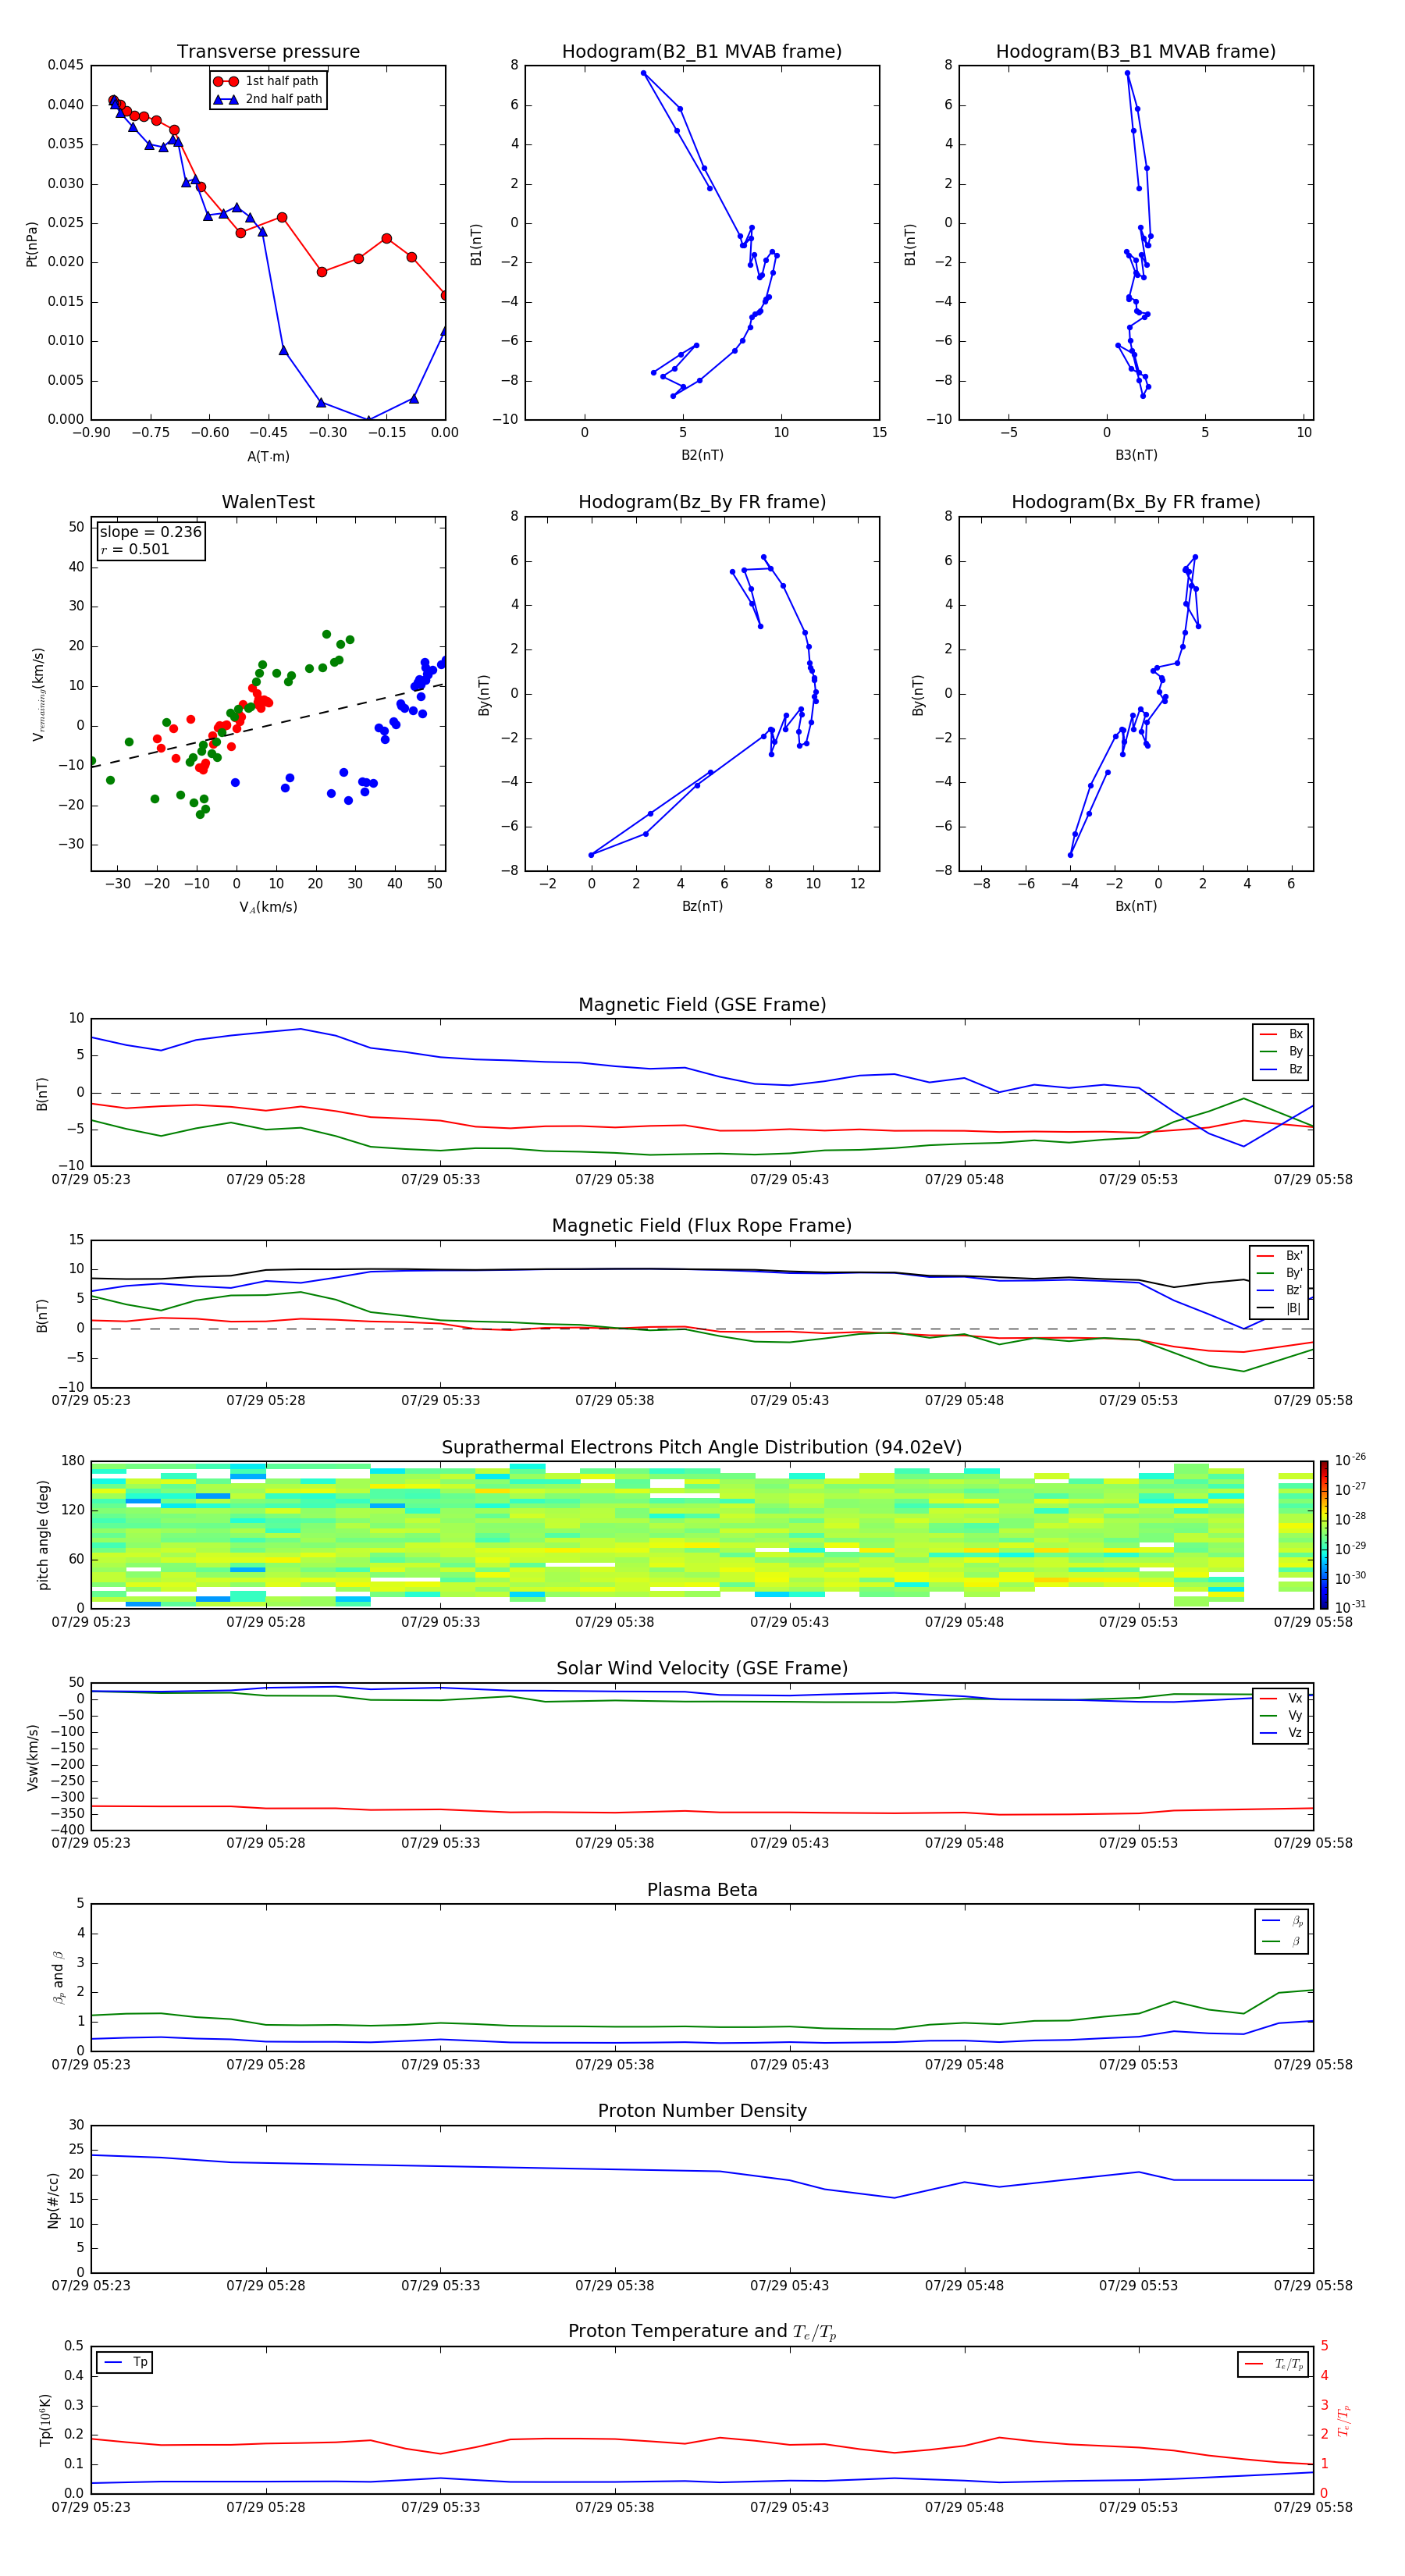1405x2576 pixels.
Task: Click the Tp legend box
Action: (125, 2363)
